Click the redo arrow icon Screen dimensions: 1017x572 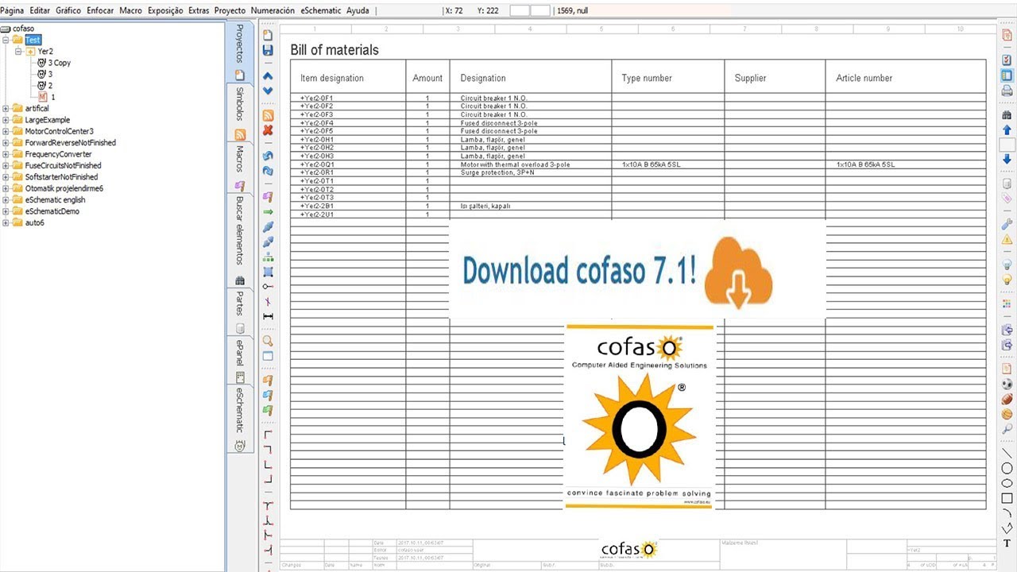[x=268, y=170]
